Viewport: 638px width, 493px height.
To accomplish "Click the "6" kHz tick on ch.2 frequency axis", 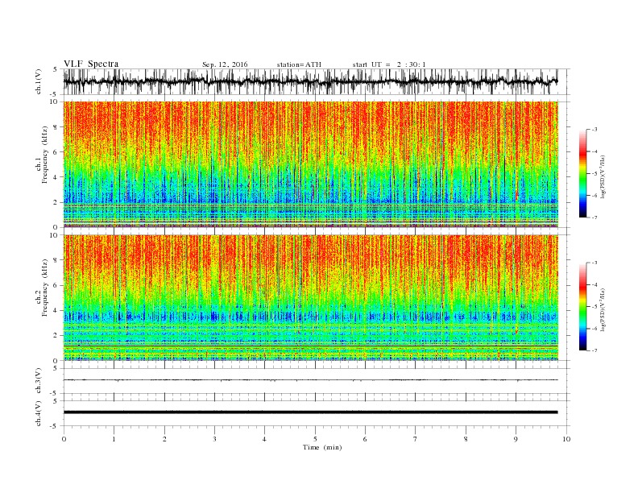I will click(x=56, y=285).
